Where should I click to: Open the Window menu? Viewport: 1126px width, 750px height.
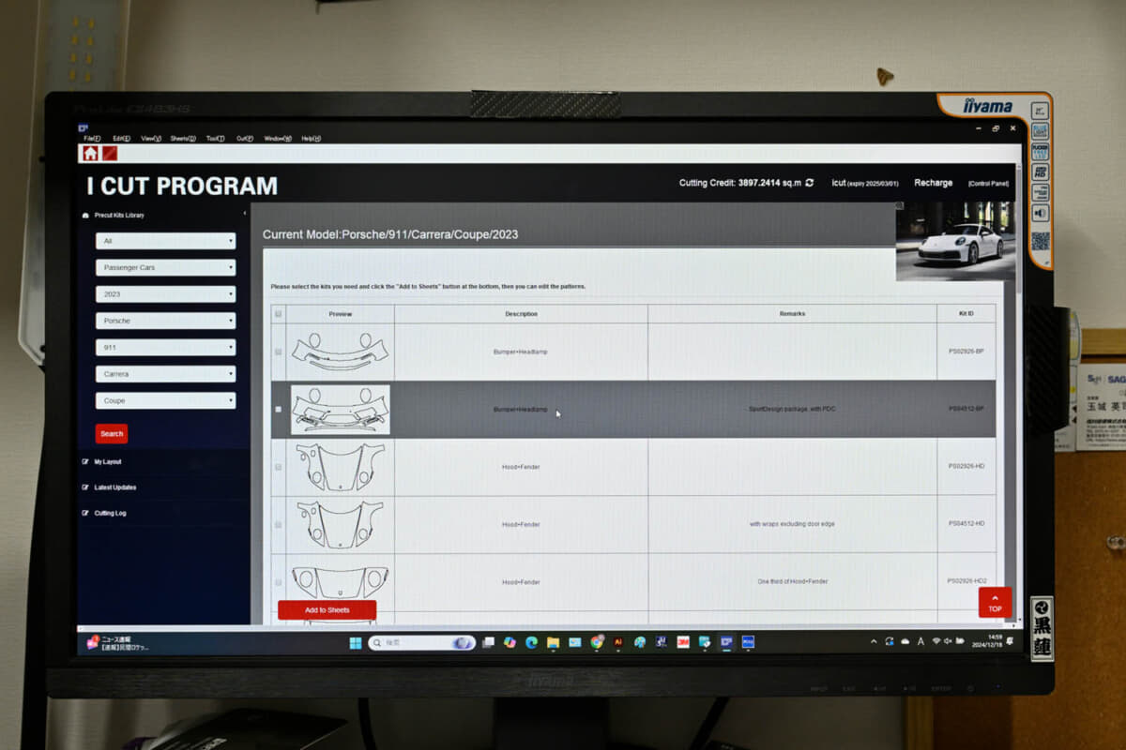(x=278, y=138)
